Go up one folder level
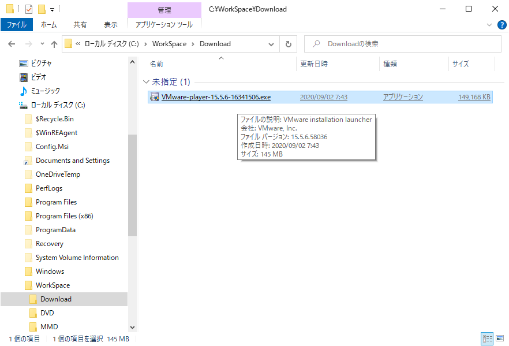Image resolution: width=509 pixels, height=346 pixels. 54,44
